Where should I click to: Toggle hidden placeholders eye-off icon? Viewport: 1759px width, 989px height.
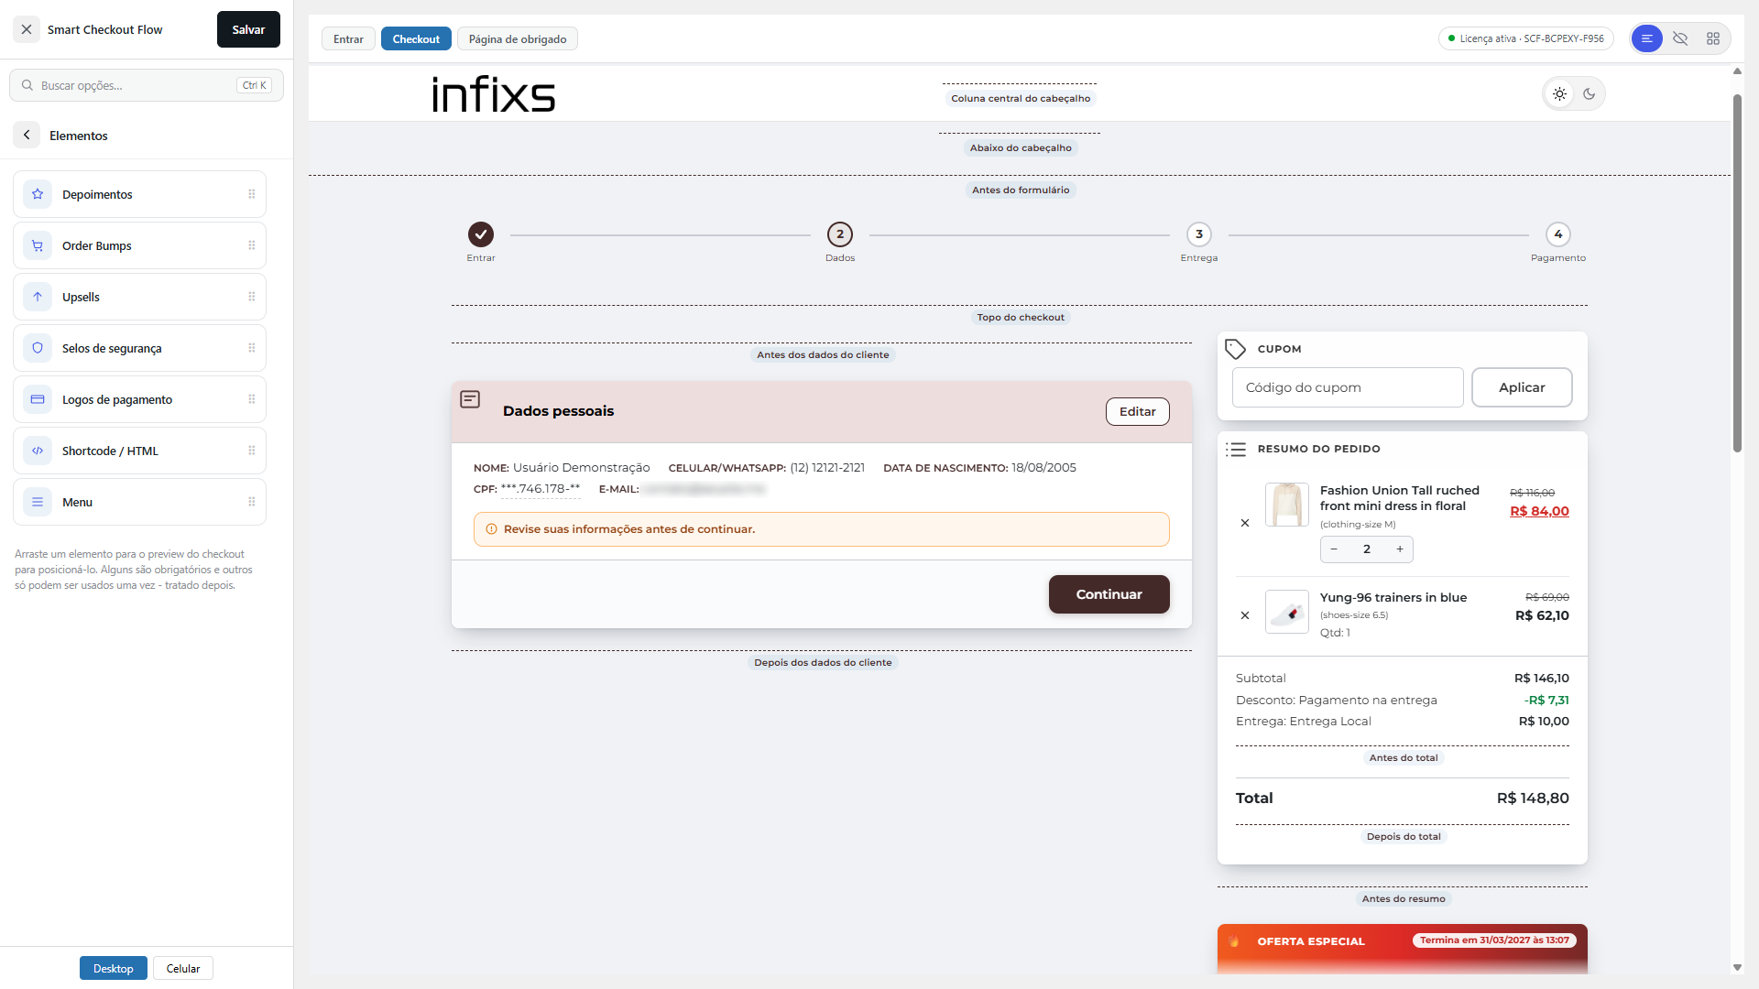(x=1680, y=38)
